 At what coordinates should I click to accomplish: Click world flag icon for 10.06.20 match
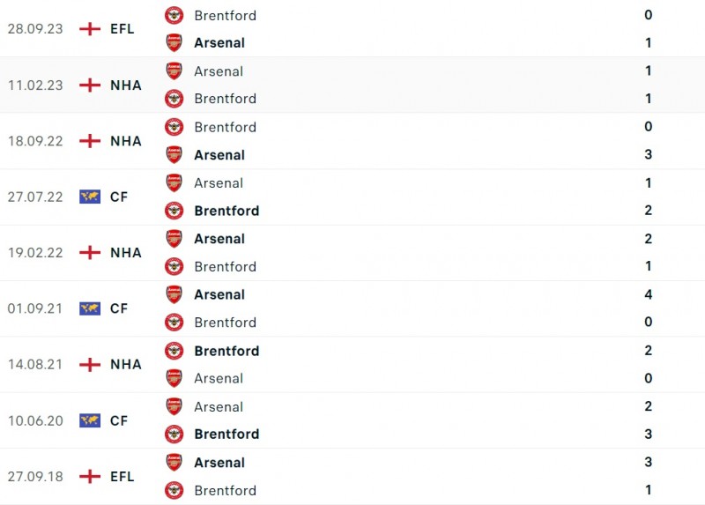90,420
